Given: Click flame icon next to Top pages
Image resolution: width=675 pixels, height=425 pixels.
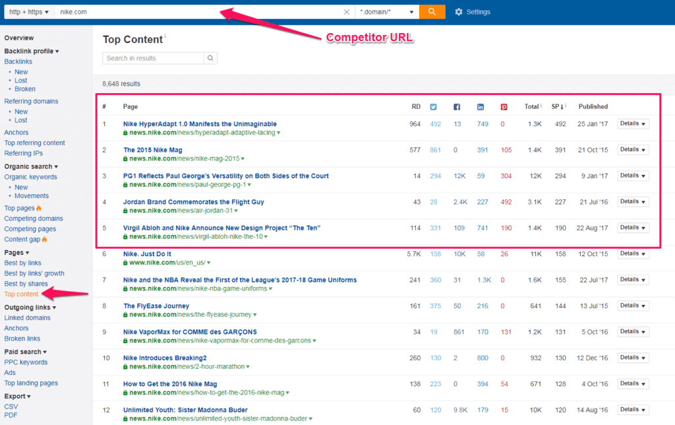Looking at the screenshot, I should [39, 208].
